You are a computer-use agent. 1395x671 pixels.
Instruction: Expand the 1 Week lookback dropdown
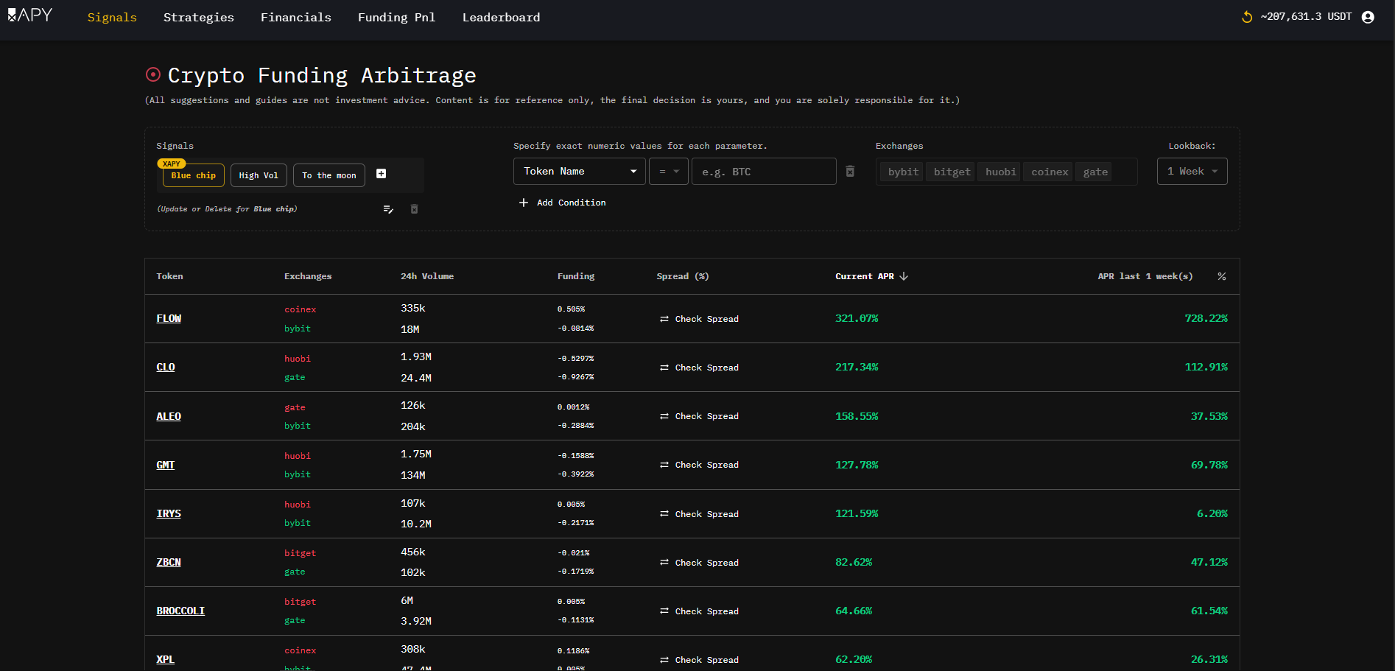click(x=1192, y=172)
